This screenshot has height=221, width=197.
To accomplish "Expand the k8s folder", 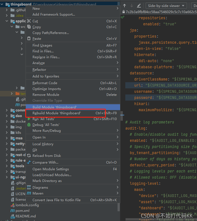I will [x=7, y=132].
